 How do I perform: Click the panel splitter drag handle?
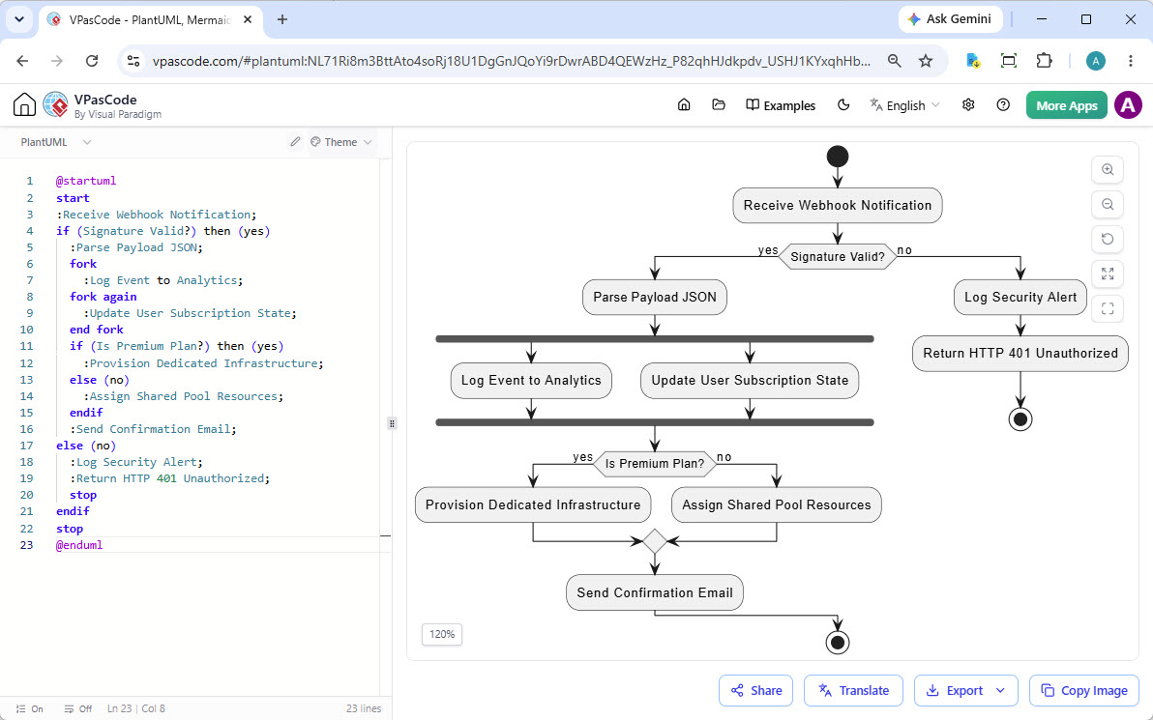(x=392, y=423)
